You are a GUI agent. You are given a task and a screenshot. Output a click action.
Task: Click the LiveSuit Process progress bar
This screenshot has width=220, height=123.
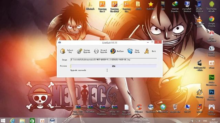click(x=113, y=66)
